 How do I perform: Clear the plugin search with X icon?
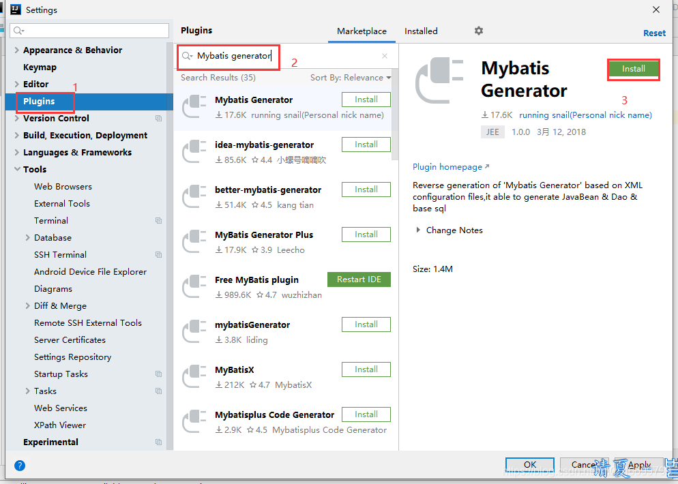coord(385,56)
